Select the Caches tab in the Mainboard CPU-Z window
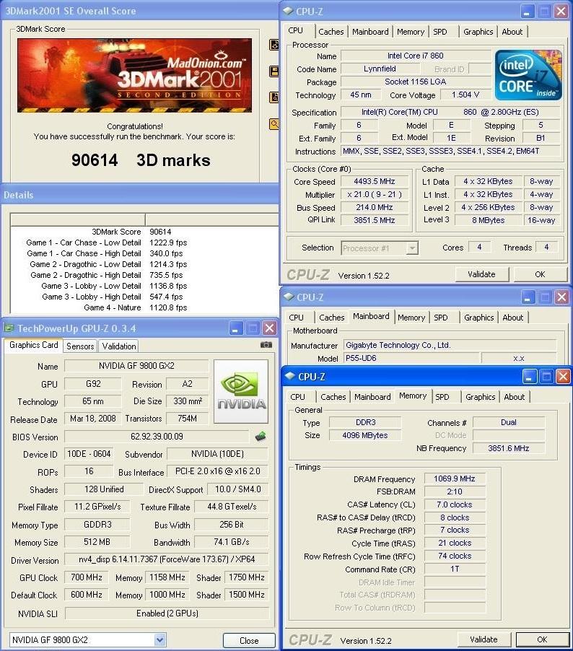Image resolution: width=573 pixels, height=651 pixels. click(332, 318)
